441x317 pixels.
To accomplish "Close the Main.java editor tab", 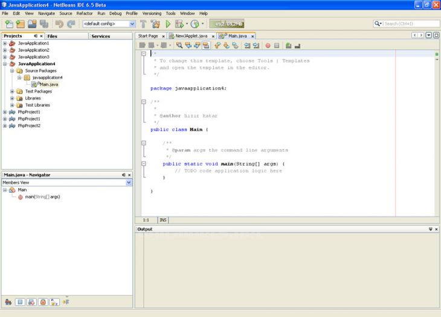I will (x=253, y=36).
